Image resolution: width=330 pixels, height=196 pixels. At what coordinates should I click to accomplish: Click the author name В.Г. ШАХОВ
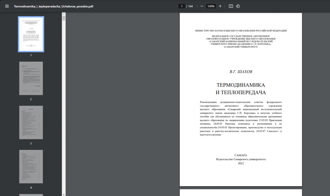pos(241,71)
